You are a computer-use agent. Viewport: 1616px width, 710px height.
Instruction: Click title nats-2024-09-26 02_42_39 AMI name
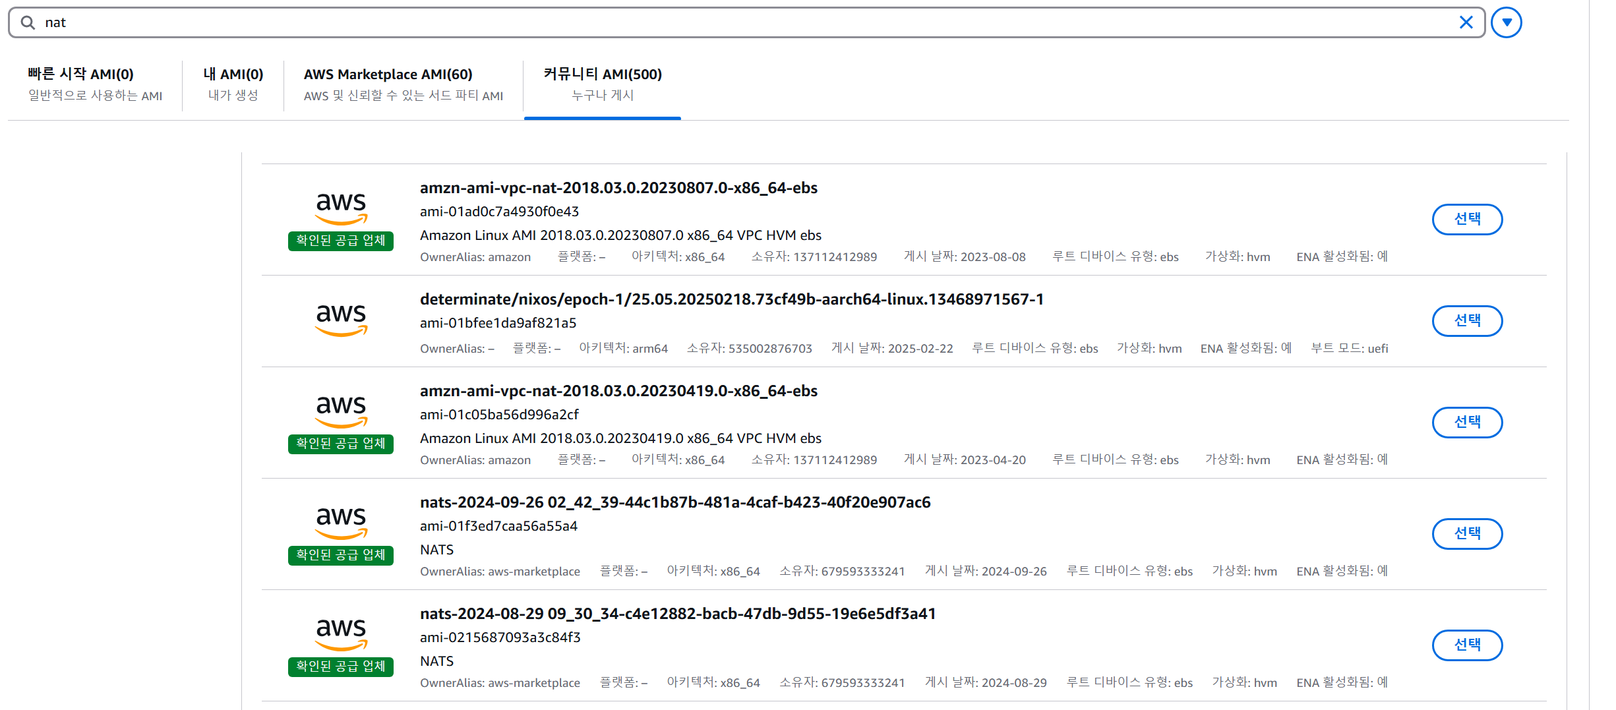(x=675, y=502)
